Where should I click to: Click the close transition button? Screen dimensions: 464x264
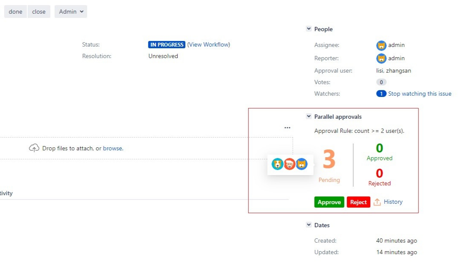pyautogui.click(x=39, y=12)
